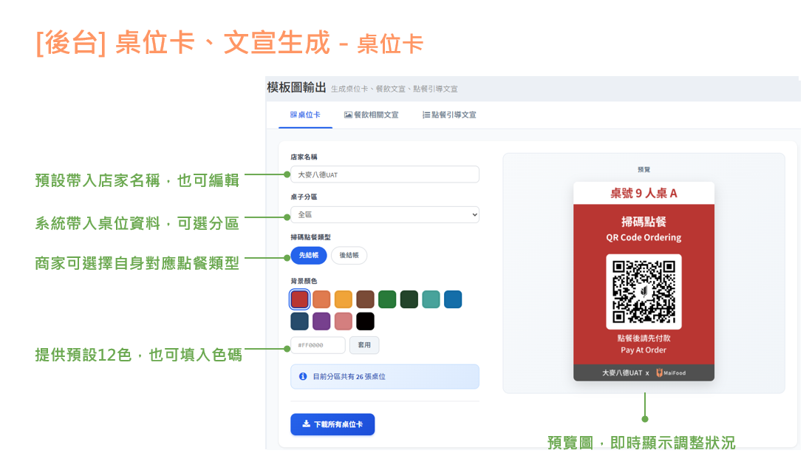Select the pink background color swatch

(x=343, y=321)
